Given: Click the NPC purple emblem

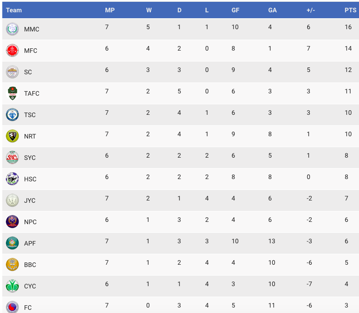Looking at the screenshot, I should 12,222.
